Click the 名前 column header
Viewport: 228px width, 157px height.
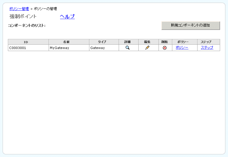pyautogui.click(x=69, y=42)
